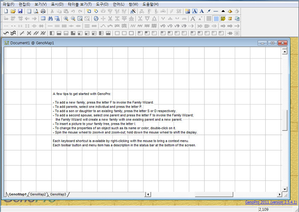Minimize the Document1 child window

point(262,43)
